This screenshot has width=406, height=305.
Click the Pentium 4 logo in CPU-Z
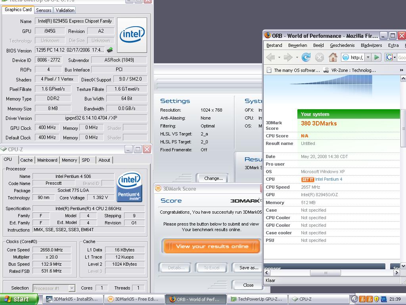click(129, 187)
